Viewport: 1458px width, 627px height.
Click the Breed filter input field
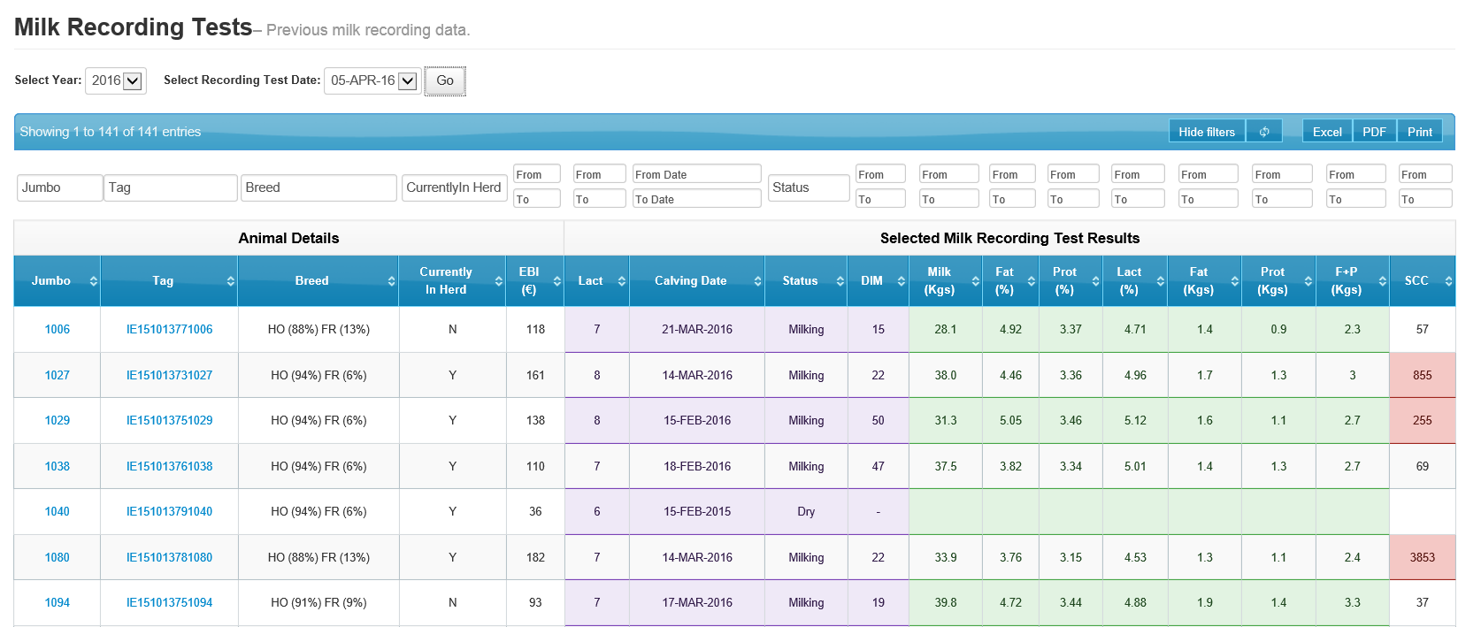pyautogui.click(x=318, y=187)
